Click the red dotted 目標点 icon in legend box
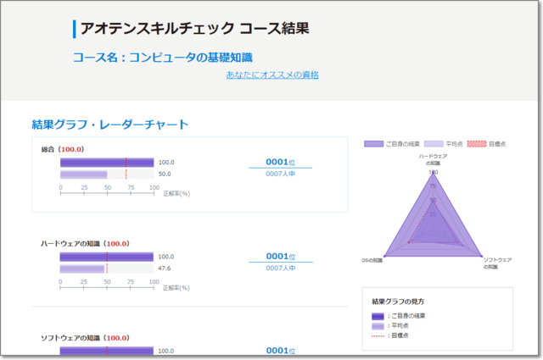Viewport: 543px width, 360px height. pos(378,336)
